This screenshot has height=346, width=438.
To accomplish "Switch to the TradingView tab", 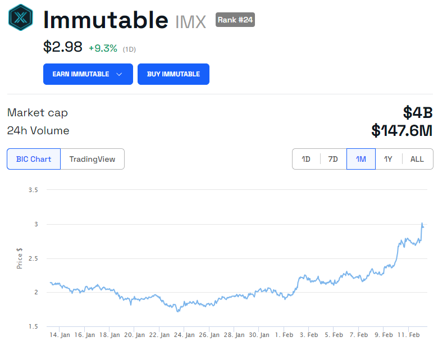I will point(92,159).
